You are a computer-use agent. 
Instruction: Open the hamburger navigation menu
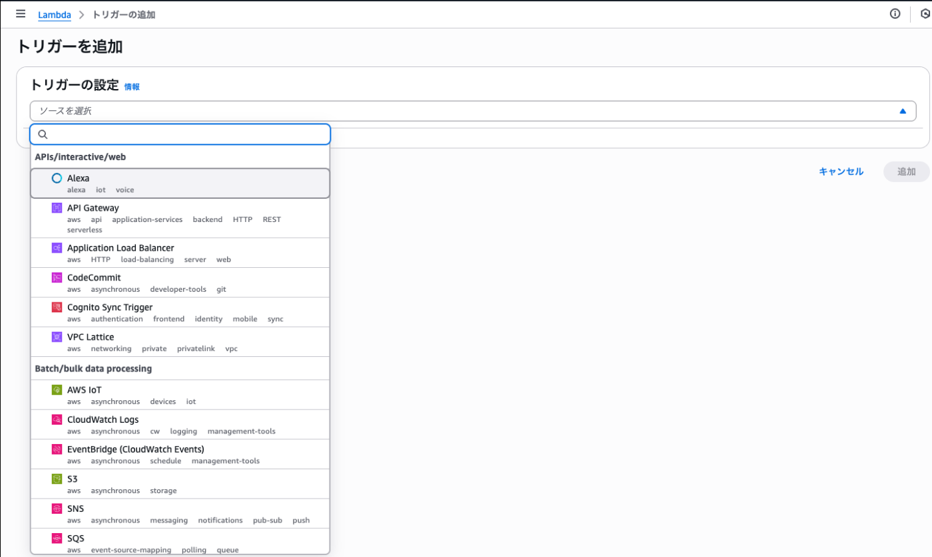point(21,14)
